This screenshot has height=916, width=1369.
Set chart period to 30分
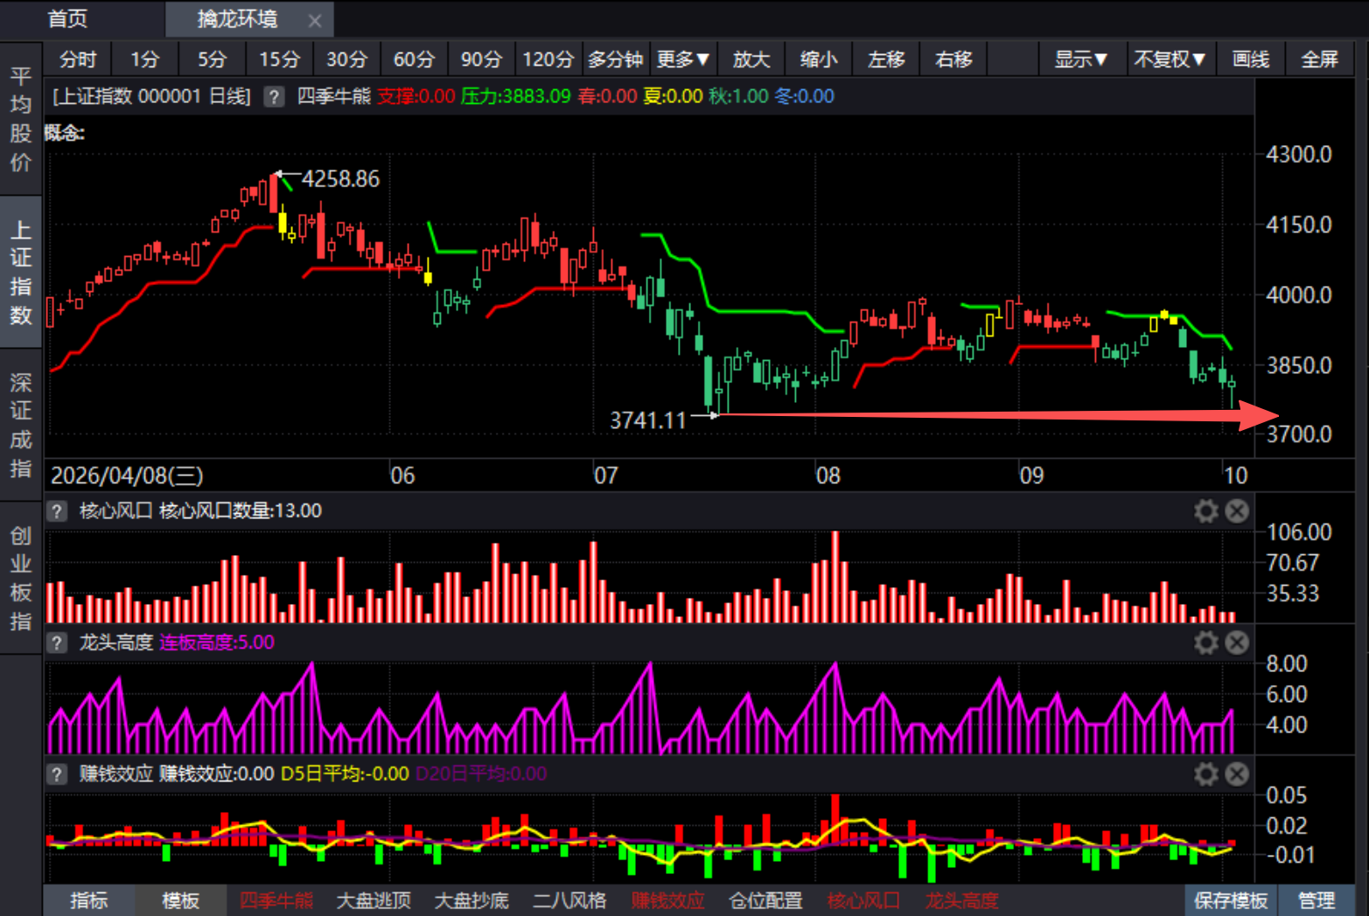click(346, 59)
